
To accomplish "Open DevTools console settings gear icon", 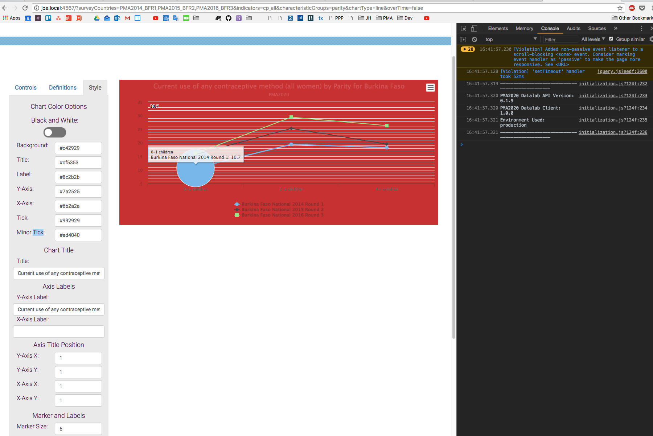I will click(x=650, y=39).
